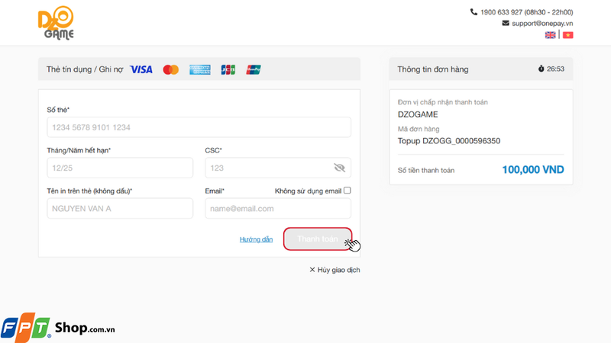Click the 'Tháng/Năm hết hạn' label
The image size is (611, 343).
point(79,150)
